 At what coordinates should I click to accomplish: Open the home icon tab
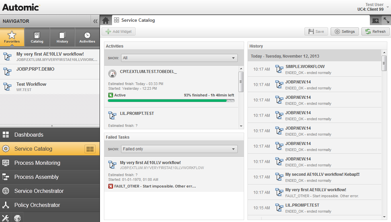(x=106, y=20)
